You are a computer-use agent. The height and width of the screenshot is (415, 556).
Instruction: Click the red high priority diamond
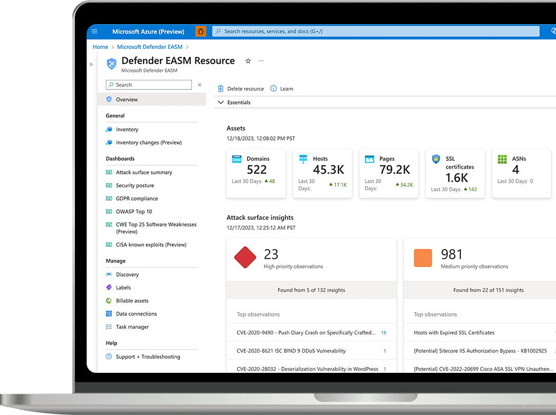(245, 258)
